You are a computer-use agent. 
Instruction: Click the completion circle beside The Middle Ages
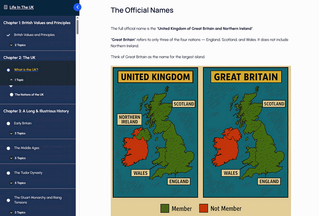click(8, 148)
